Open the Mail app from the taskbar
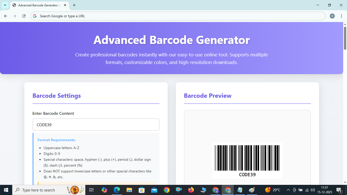Viewport: 347px width, 195px height. [154, 190]
